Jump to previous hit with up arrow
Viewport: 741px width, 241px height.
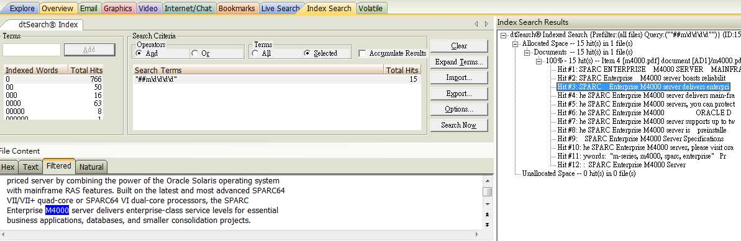coord(487,215)
